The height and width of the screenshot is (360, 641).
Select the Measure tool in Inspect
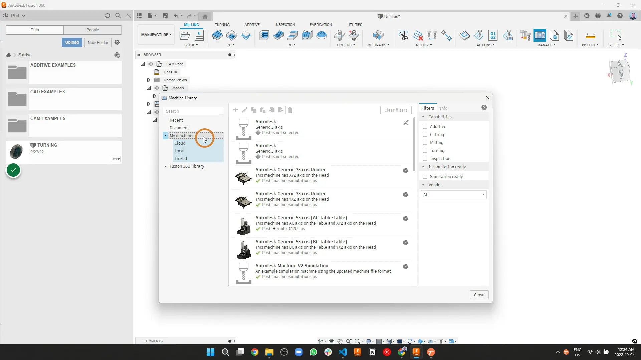coord(590,35)
